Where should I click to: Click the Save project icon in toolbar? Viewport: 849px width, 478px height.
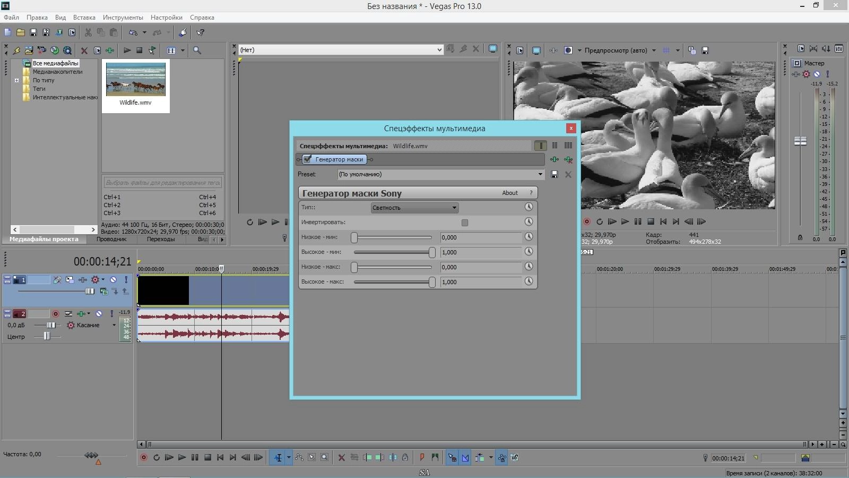(33, 32)
